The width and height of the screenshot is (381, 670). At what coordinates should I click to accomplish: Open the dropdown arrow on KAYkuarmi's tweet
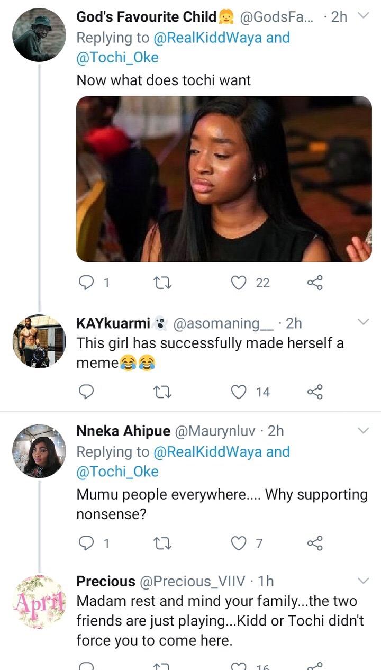click(364, 322)
